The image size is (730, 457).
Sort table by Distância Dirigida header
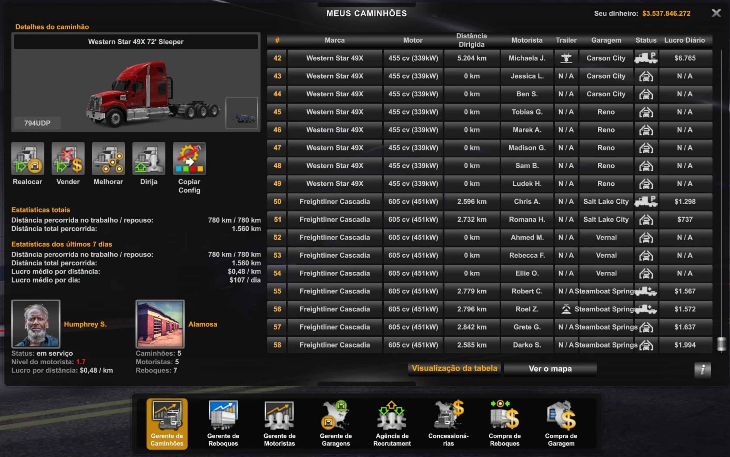click(471, 40)
